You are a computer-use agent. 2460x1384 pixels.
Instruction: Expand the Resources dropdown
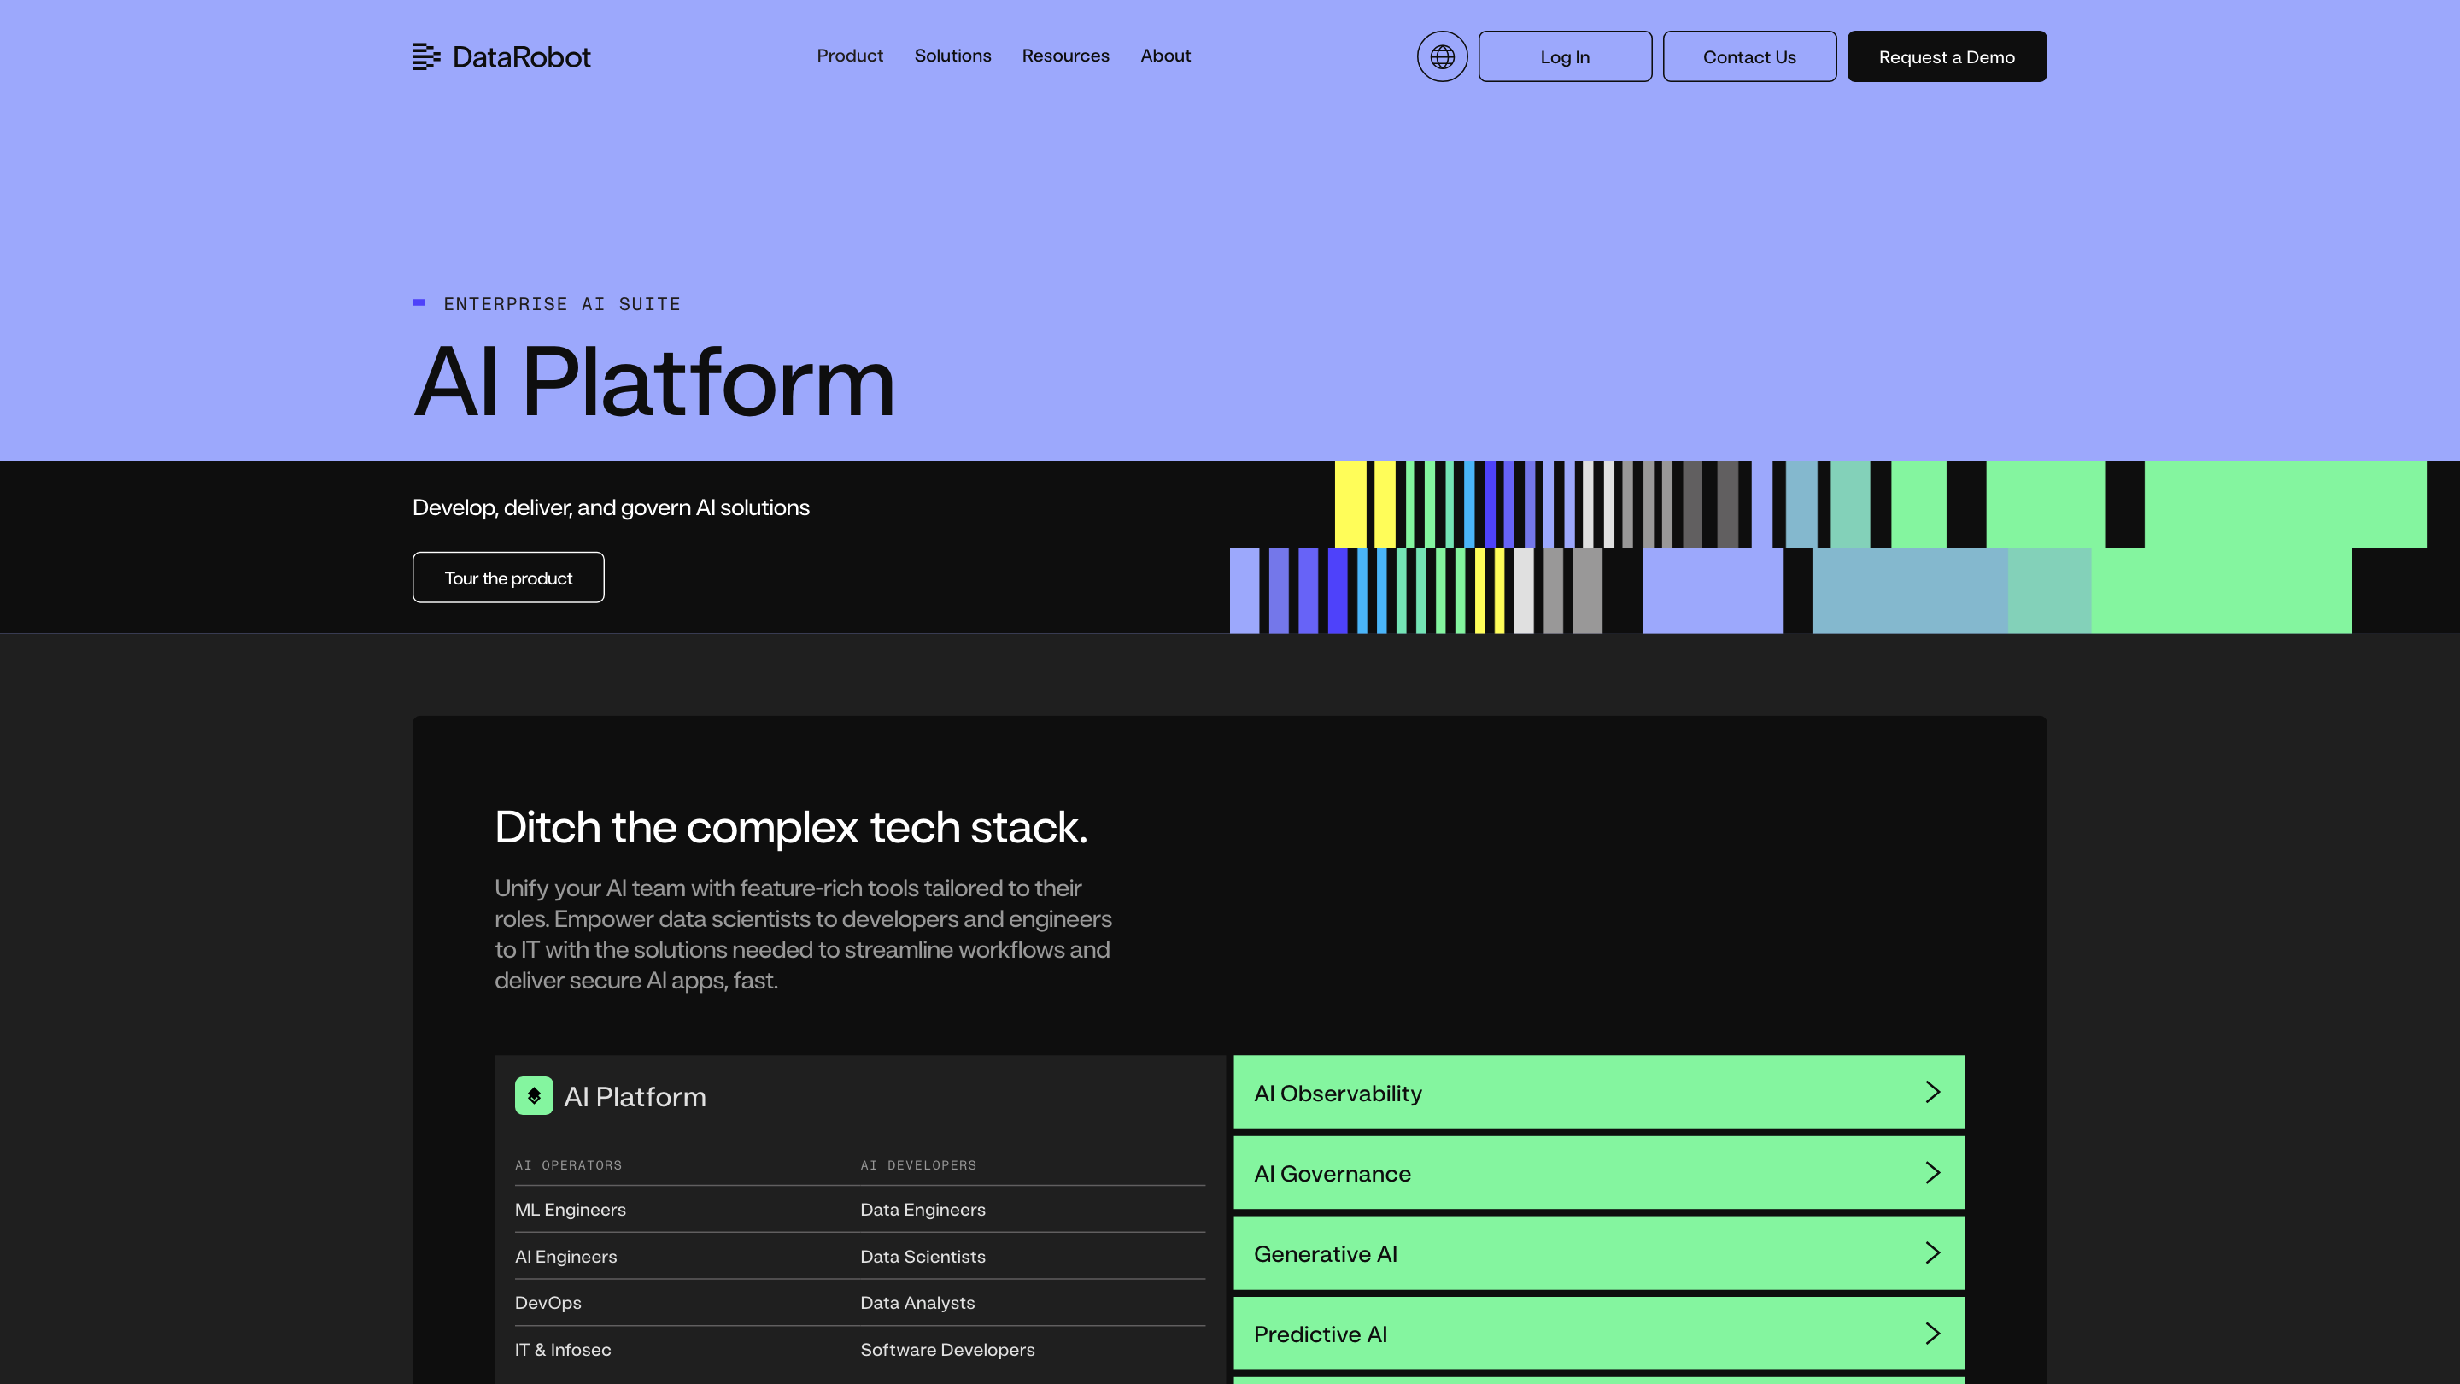click(x=1065, y=56)
